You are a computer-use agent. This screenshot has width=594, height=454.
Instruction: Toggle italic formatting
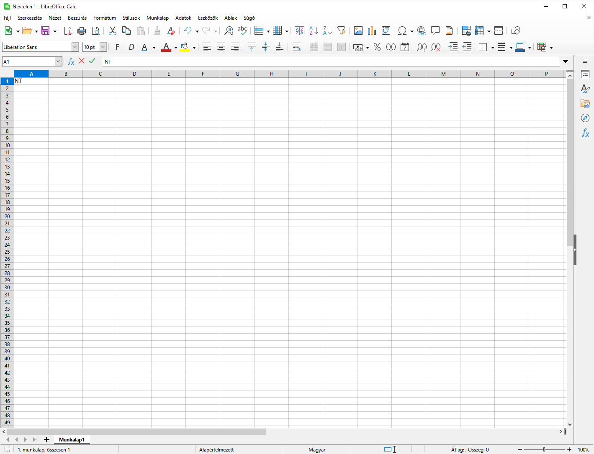pos(131,47)
